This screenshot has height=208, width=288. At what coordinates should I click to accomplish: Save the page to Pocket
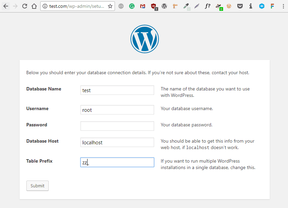click(x=240, y=6)
